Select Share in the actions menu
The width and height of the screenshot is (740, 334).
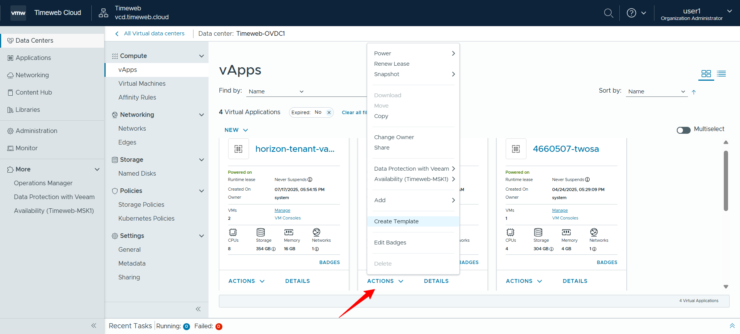(413, 148)
